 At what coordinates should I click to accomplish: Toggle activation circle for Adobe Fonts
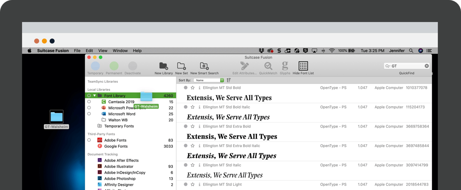click(89, 140)
